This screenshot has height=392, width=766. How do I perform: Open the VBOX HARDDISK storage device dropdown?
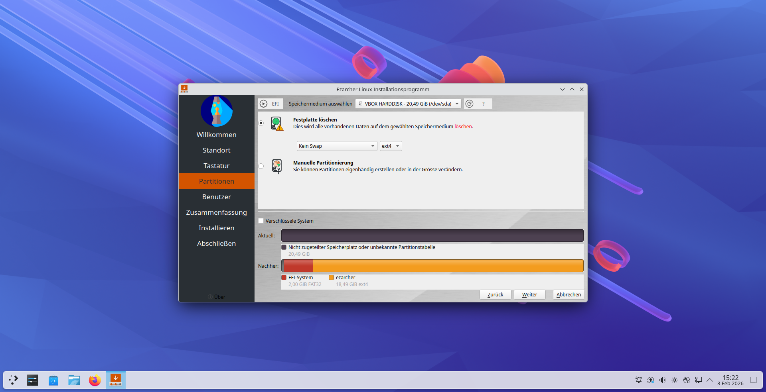click(408, 104)
